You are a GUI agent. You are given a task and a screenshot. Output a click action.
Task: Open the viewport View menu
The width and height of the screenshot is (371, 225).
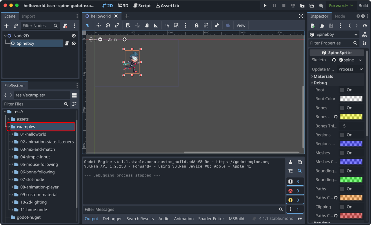click(x=241, y=26)
